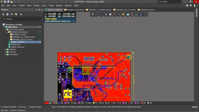The height and width of the screenshot is (112, 199).
Task: Open the LS layer set dropdown
Action: pos(50,103)
